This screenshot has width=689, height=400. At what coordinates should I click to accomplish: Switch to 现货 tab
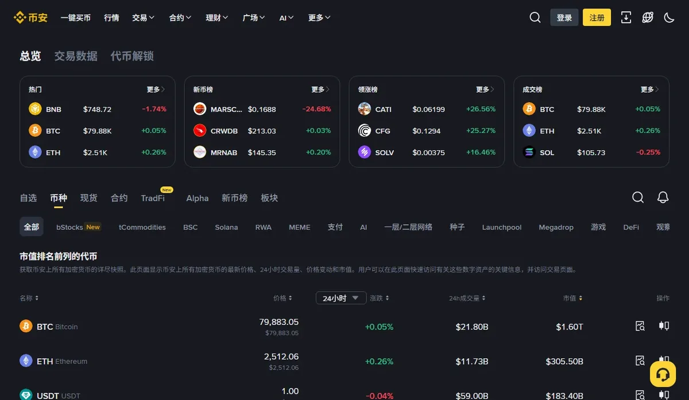89,198
